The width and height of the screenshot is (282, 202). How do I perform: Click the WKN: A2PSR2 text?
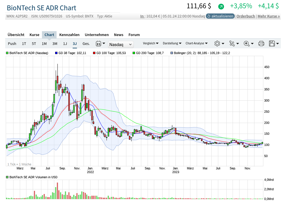pos(17,16)
